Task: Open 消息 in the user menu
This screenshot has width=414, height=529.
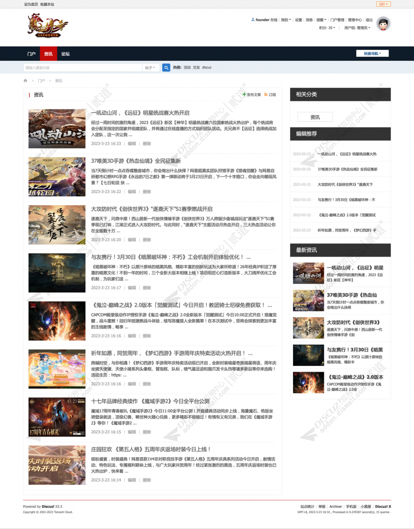Action: (x=309, y=20)
